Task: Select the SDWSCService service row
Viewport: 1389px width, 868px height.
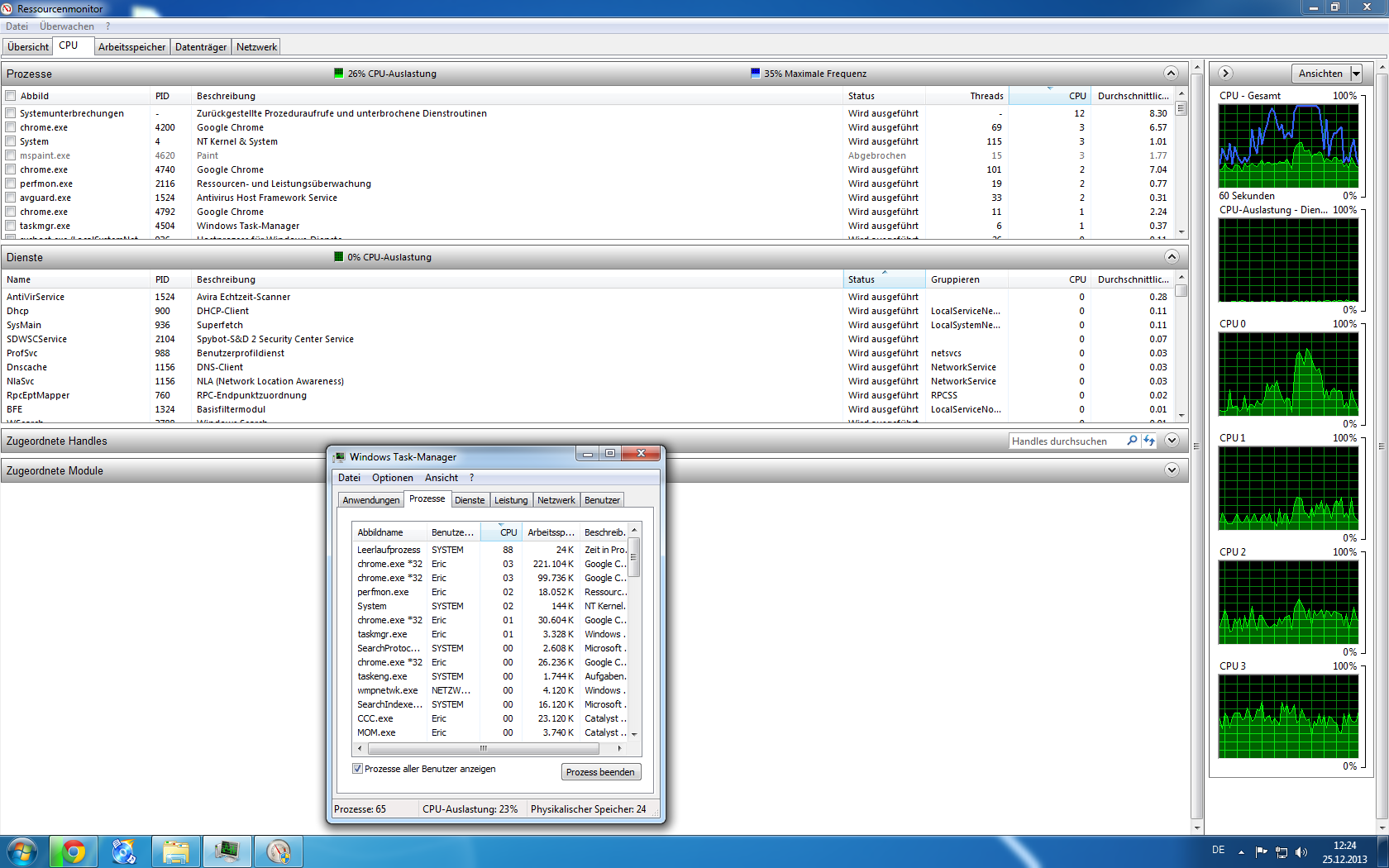Action: (x=588, y=339)
